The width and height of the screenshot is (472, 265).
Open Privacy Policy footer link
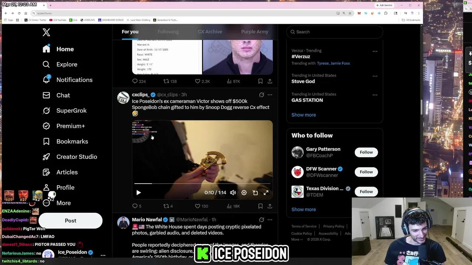(334, 226)
